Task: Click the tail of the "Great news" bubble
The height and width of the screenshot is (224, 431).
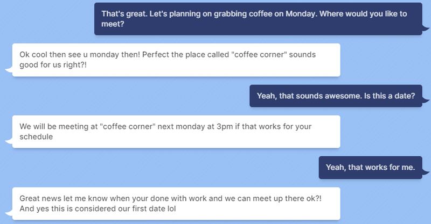Action: coord(8,213)
